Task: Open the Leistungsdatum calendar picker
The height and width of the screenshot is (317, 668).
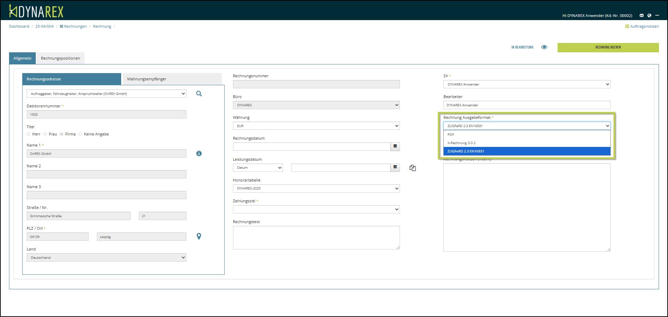Action: tap(395, 168)
